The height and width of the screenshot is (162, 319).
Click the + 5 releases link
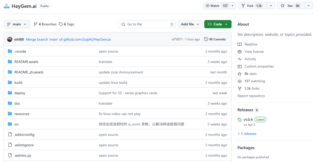(247, 134)
